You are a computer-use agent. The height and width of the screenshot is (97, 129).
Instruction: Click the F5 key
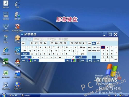(52, 43)
